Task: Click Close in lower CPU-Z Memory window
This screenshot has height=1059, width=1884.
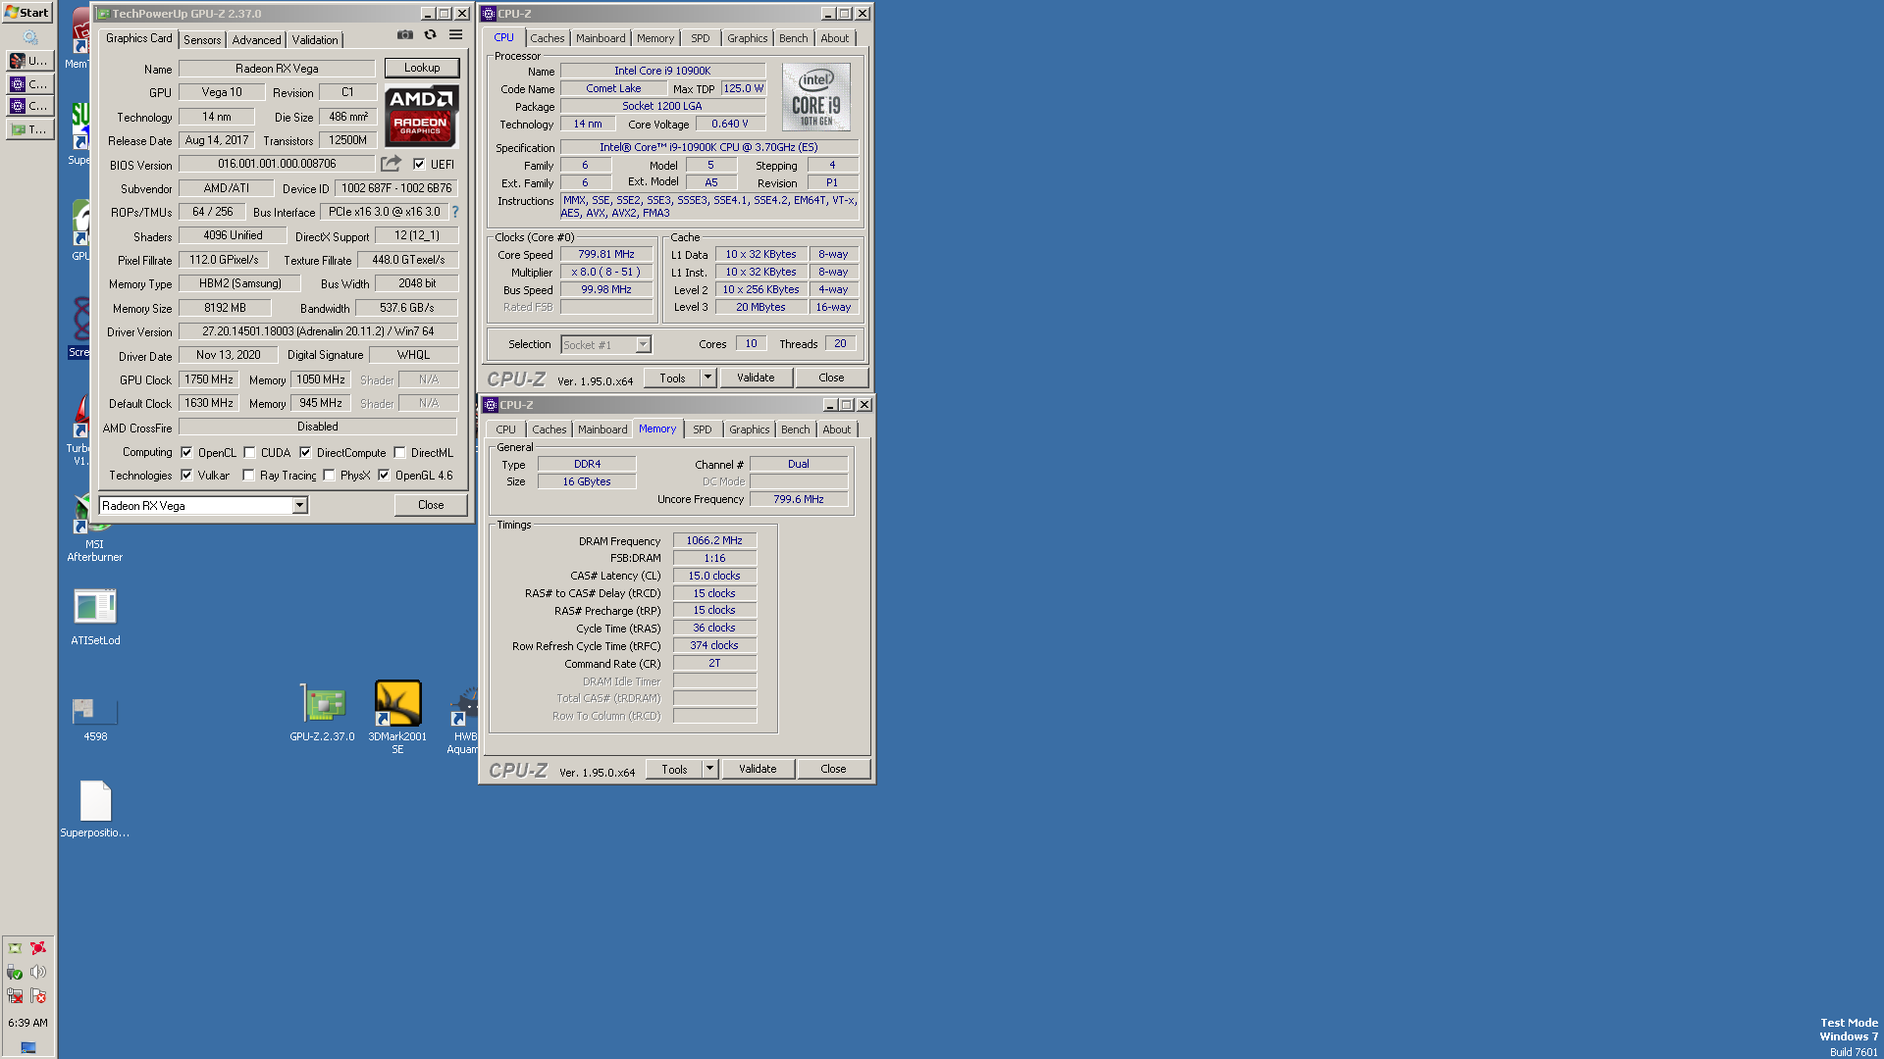Action: click(833, 769)
